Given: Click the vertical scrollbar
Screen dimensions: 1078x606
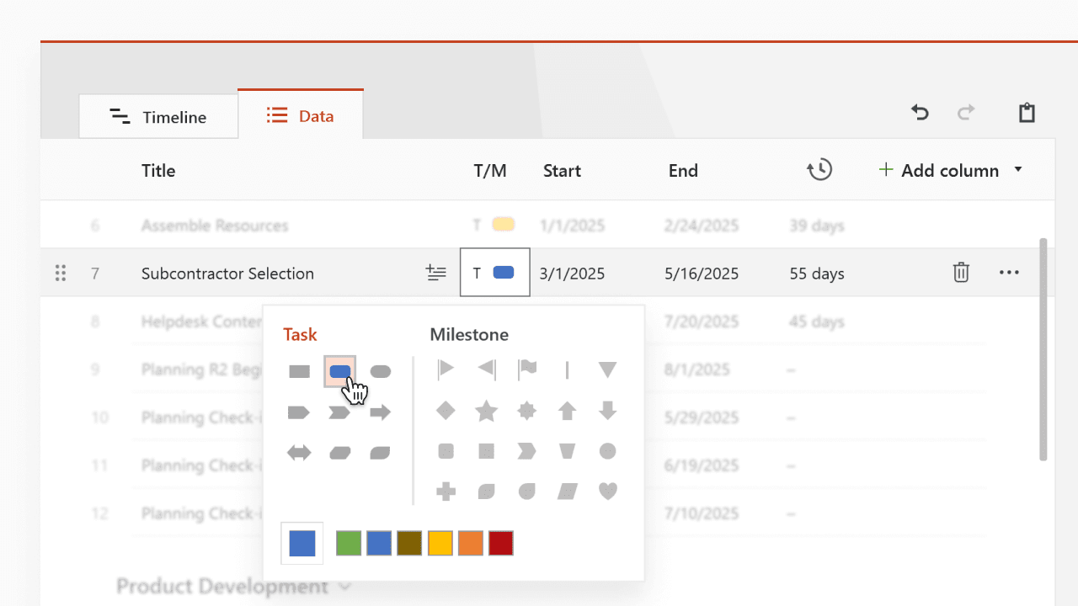Looking at the screenshot, I should coord(1043,349).
